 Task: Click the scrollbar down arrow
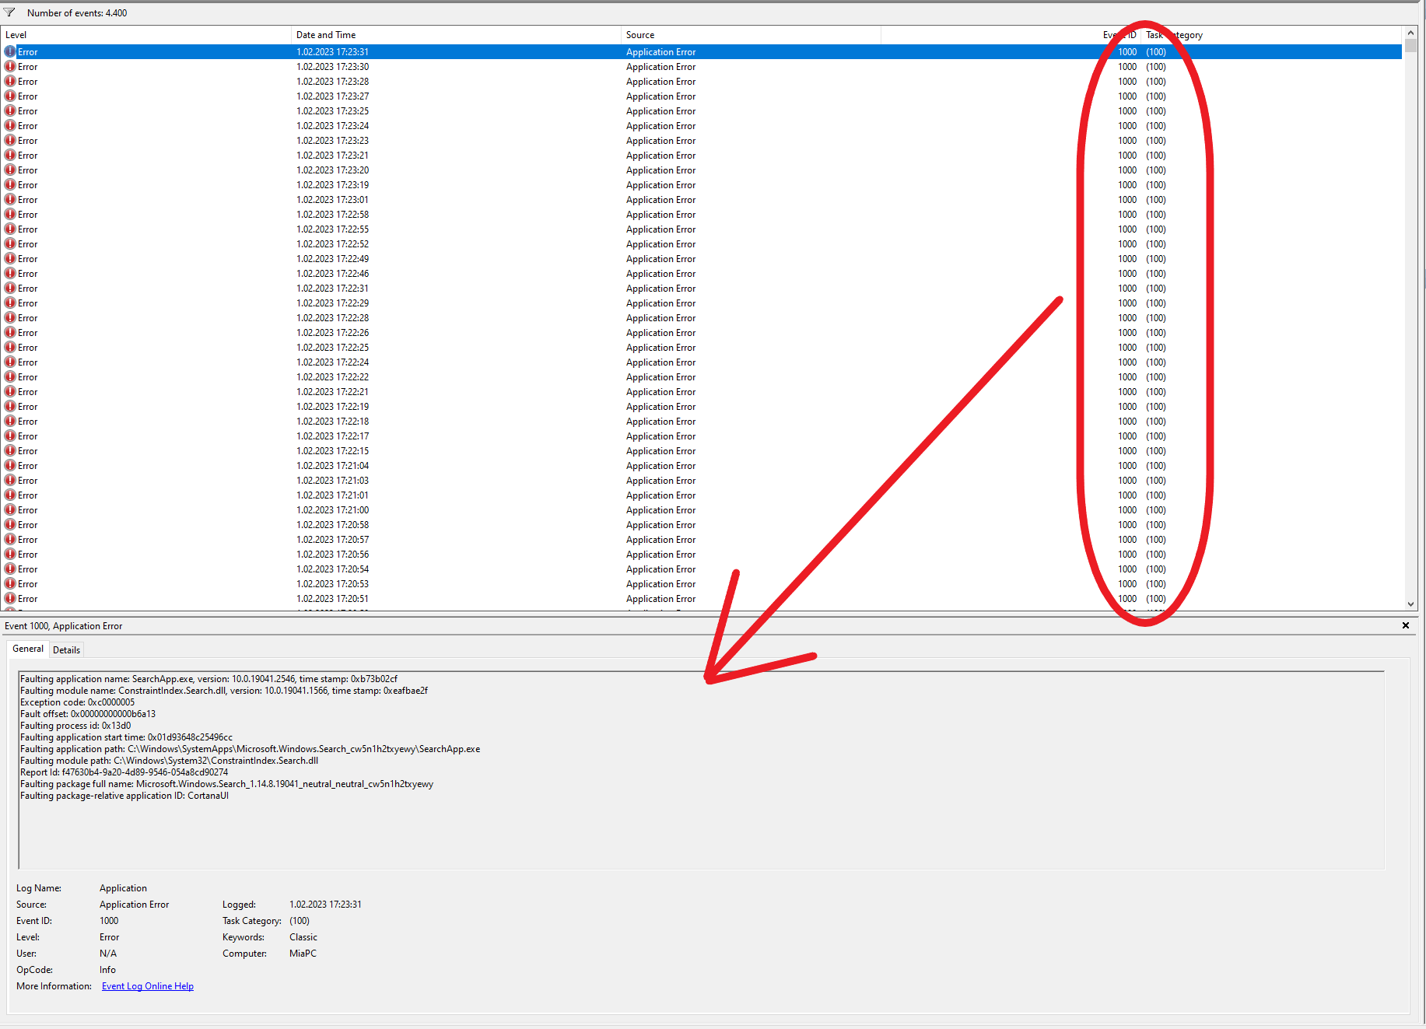[x=1410, y=604]
